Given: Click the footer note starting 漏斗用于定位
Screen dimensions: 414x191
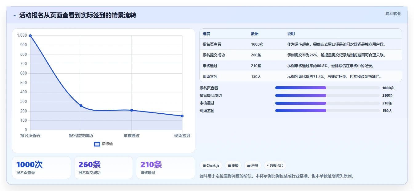Looking at the screenshot, I should point(277,176).
